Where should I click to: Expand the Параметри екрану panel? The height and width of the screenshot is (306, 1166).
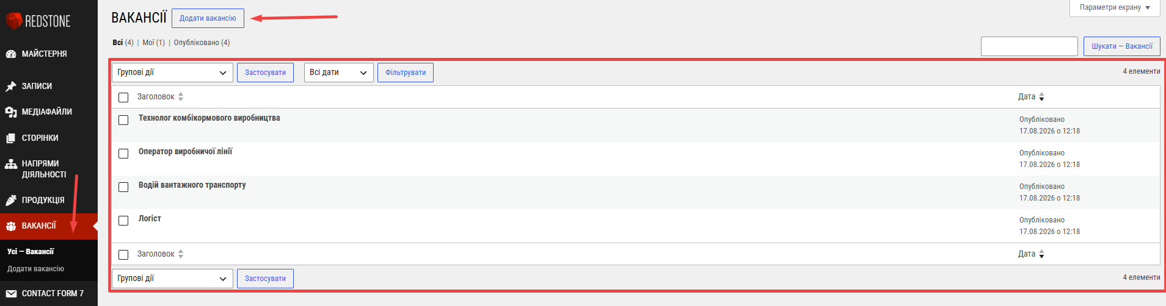tap(1115, 8)
